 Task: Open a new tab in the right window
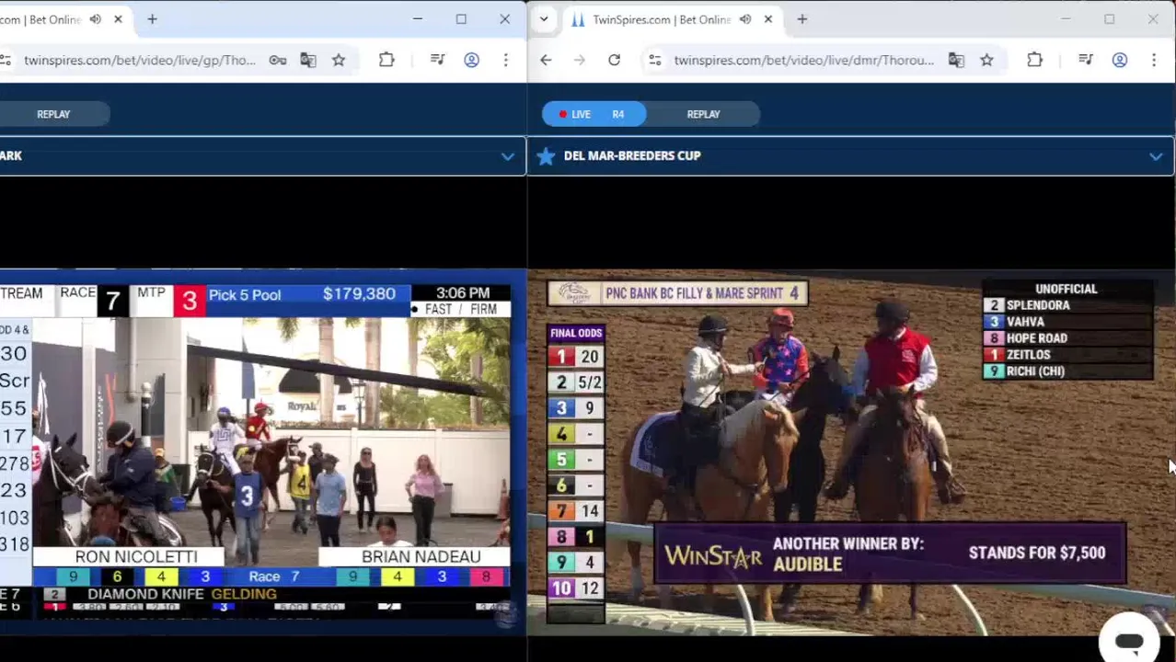point(802,19)
